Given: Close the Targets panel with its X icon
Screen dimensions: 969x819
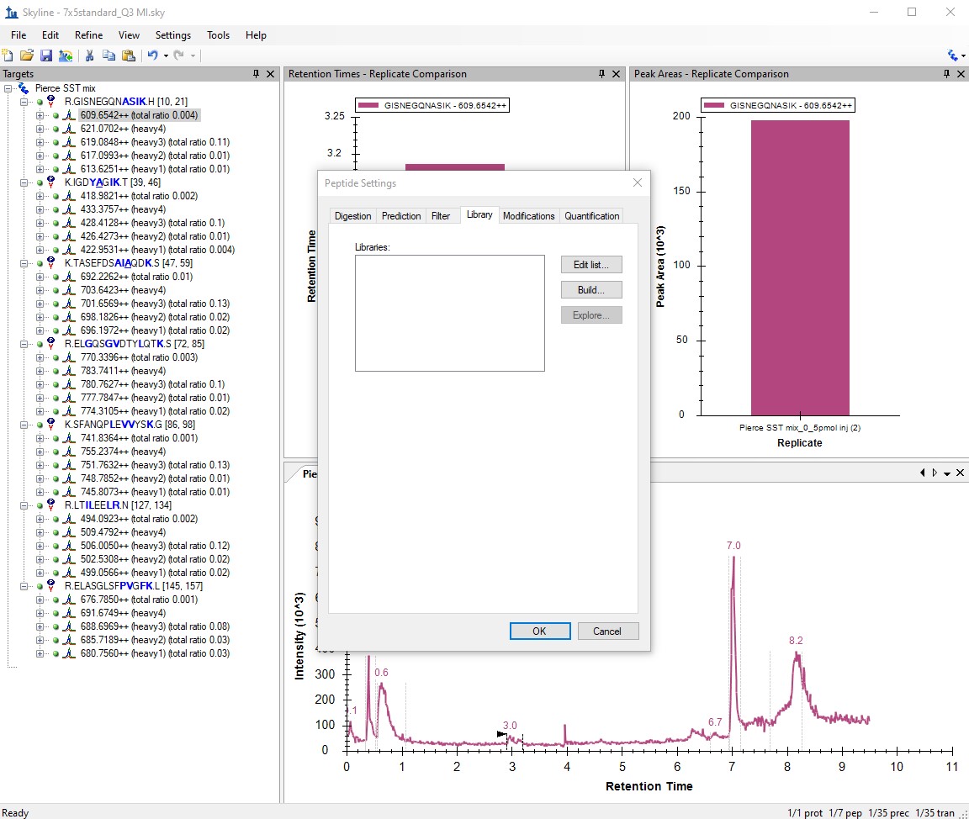Looking at the screenshot, I should tap(270, 74).
